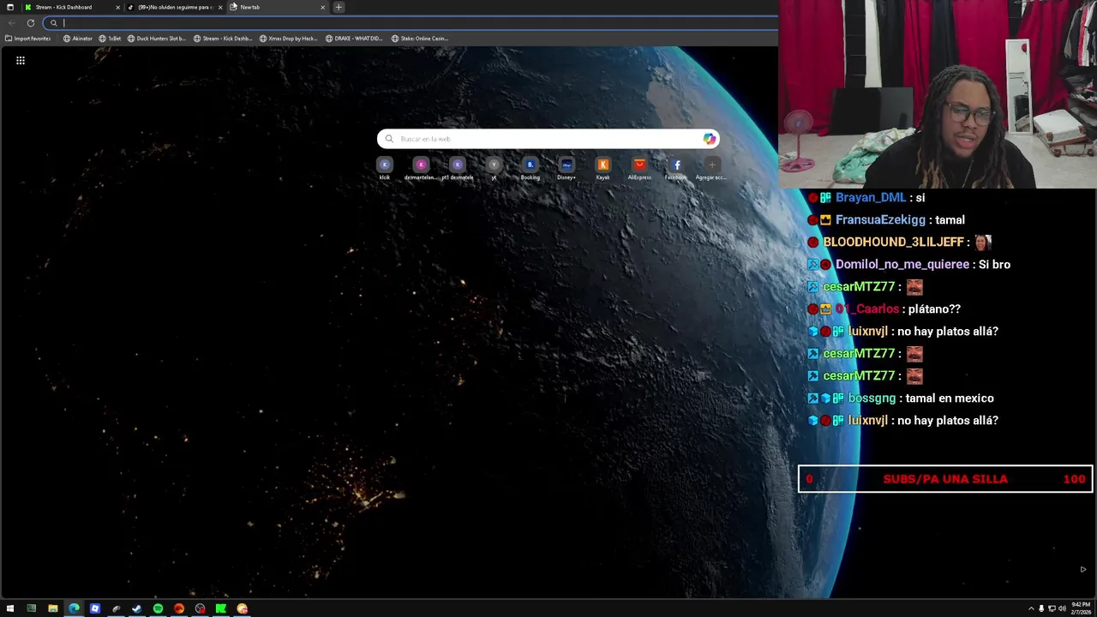The image size is (1097, 617).
Task: Click BLOODHOUND_3LILJEFF username in chat
Action: click(893, 243)
